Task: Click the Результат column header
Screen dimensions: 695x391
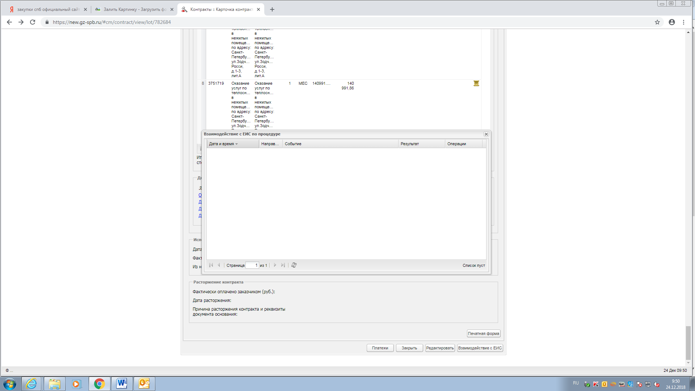Action: click(x=421, y=144)
